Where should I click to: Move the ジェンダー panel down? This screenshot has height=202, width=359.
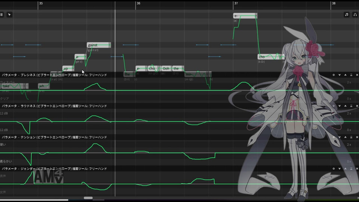click(340, 169)
